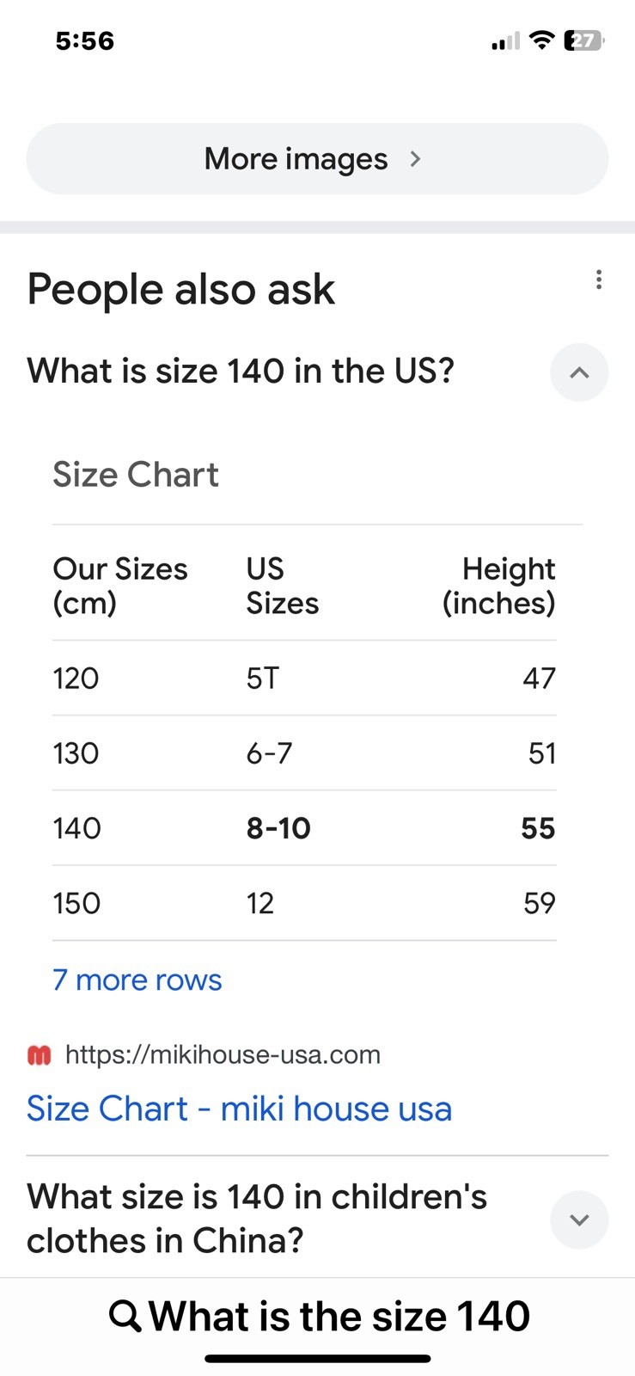The image size is (635, 1376).
Task: Click the right chevron beside More images
Action: 416,159
